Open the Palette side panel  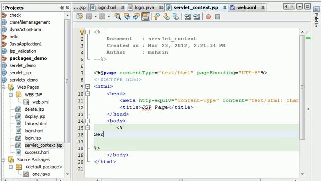coord(316,17)
